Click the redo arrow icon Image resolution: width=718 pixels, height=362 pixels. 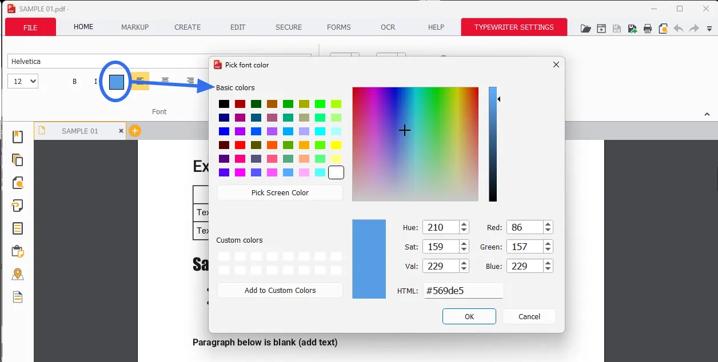tap(694, 29)
